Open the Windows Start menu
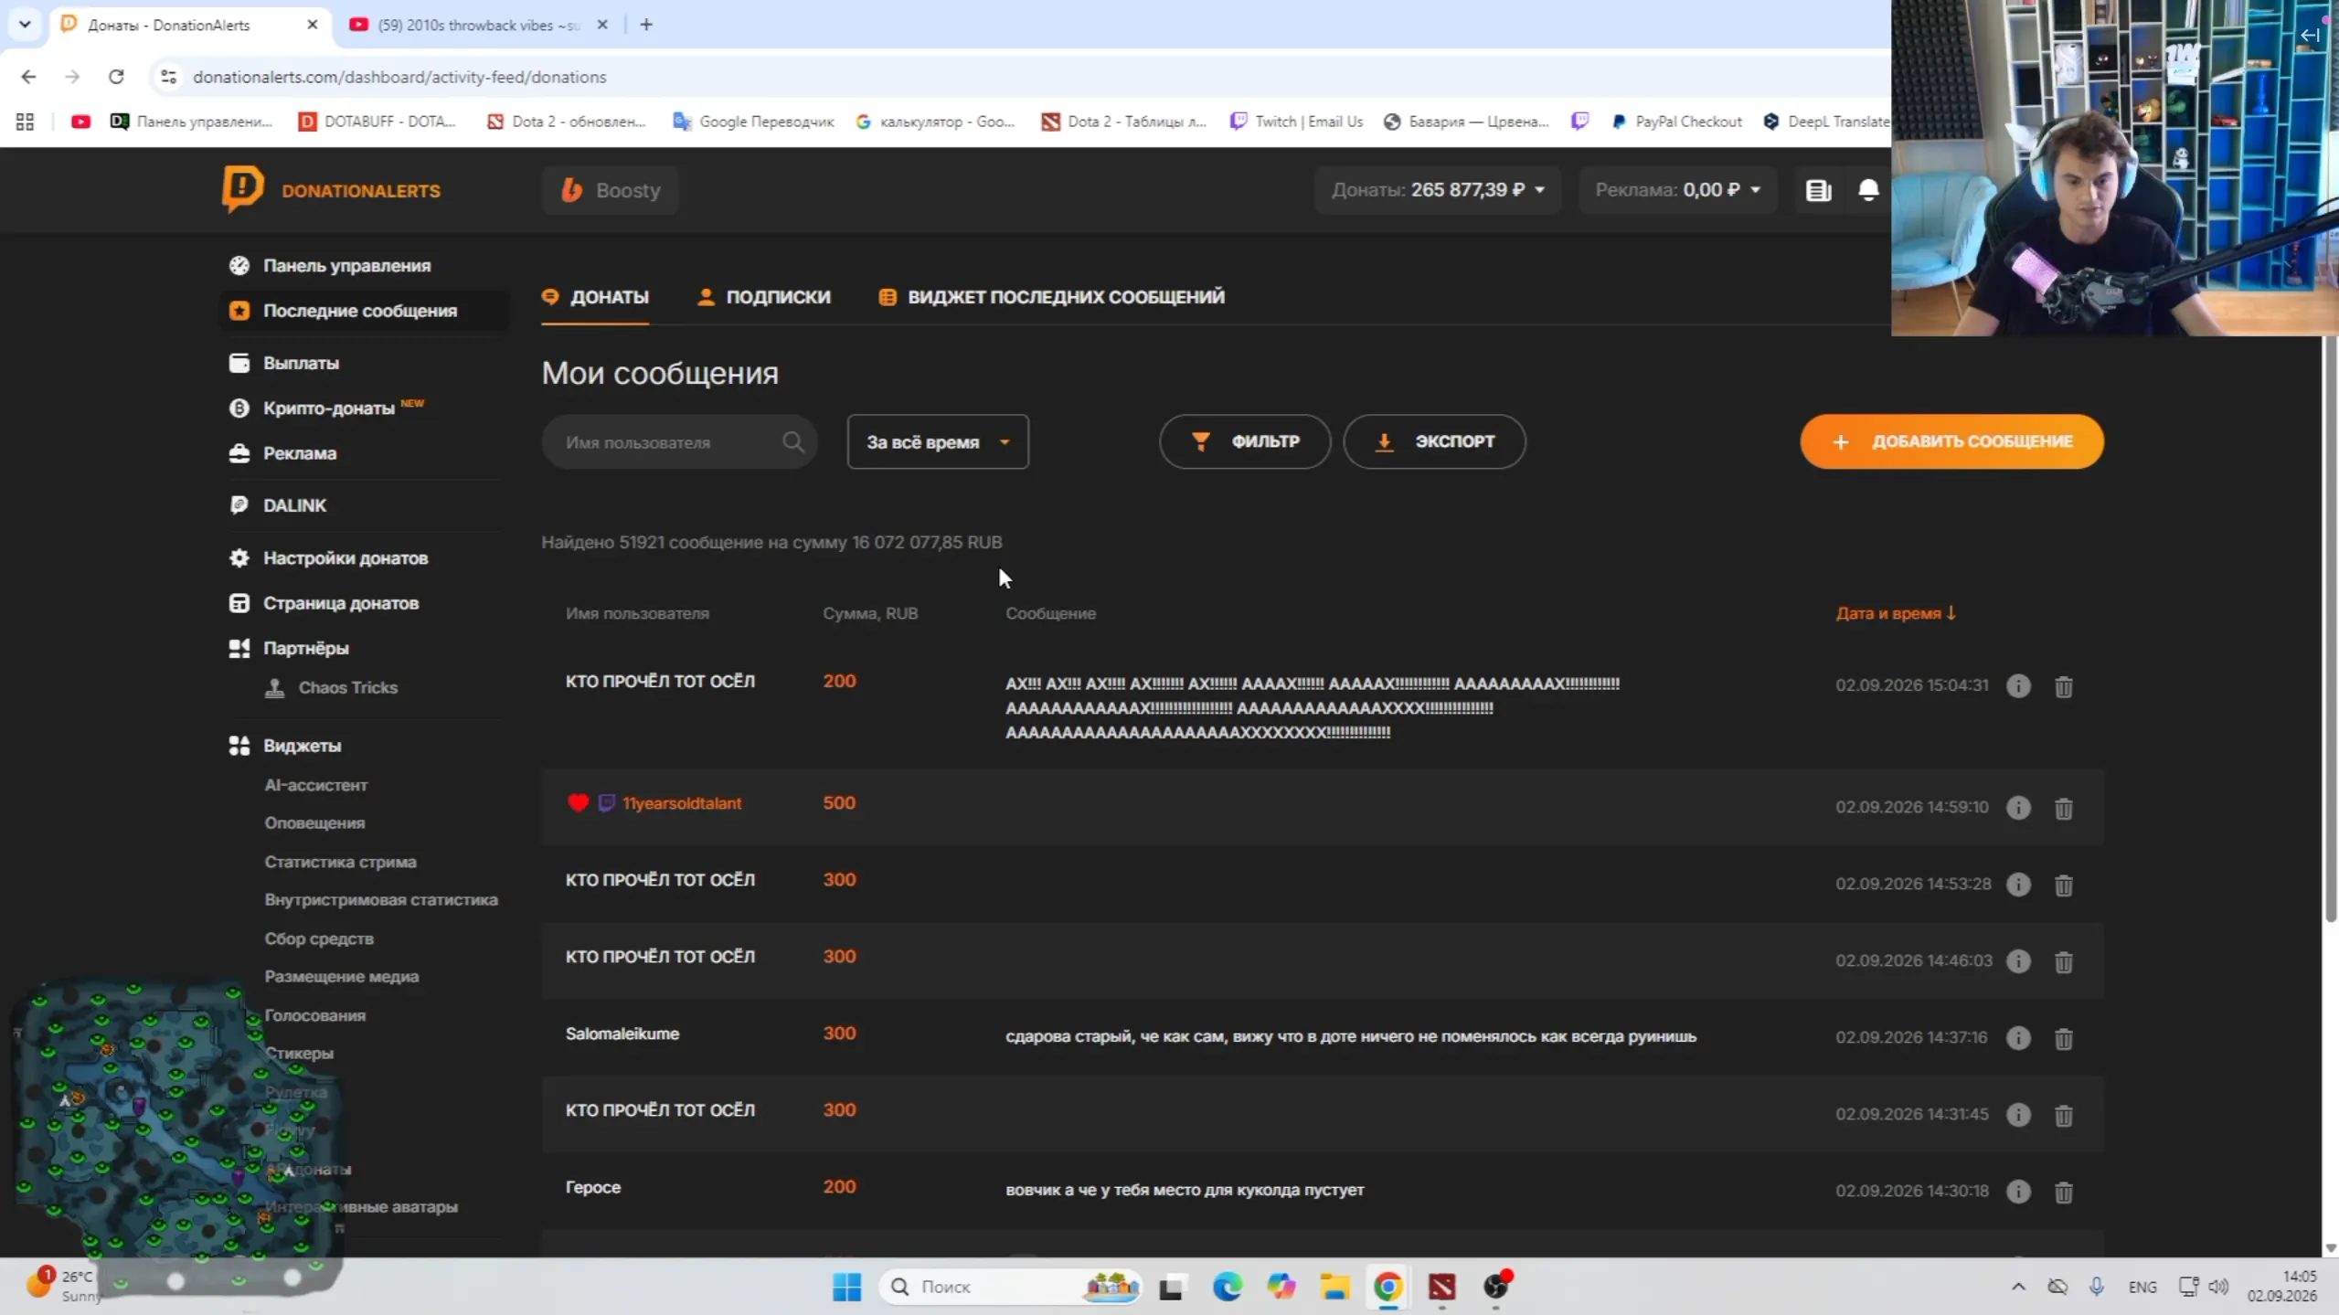The height and width of the screenshot is (1315, 2339). click(x=846, y=1287)
